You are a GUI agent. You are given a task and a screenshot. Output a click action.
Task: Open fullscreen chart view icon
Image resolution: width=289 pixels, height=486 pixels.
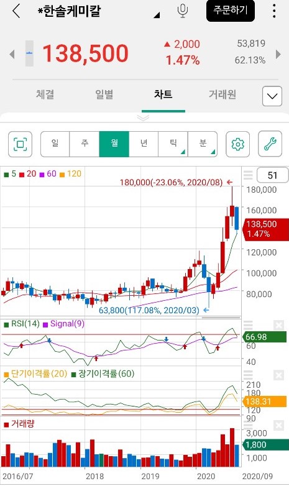(x=20, y=144)
